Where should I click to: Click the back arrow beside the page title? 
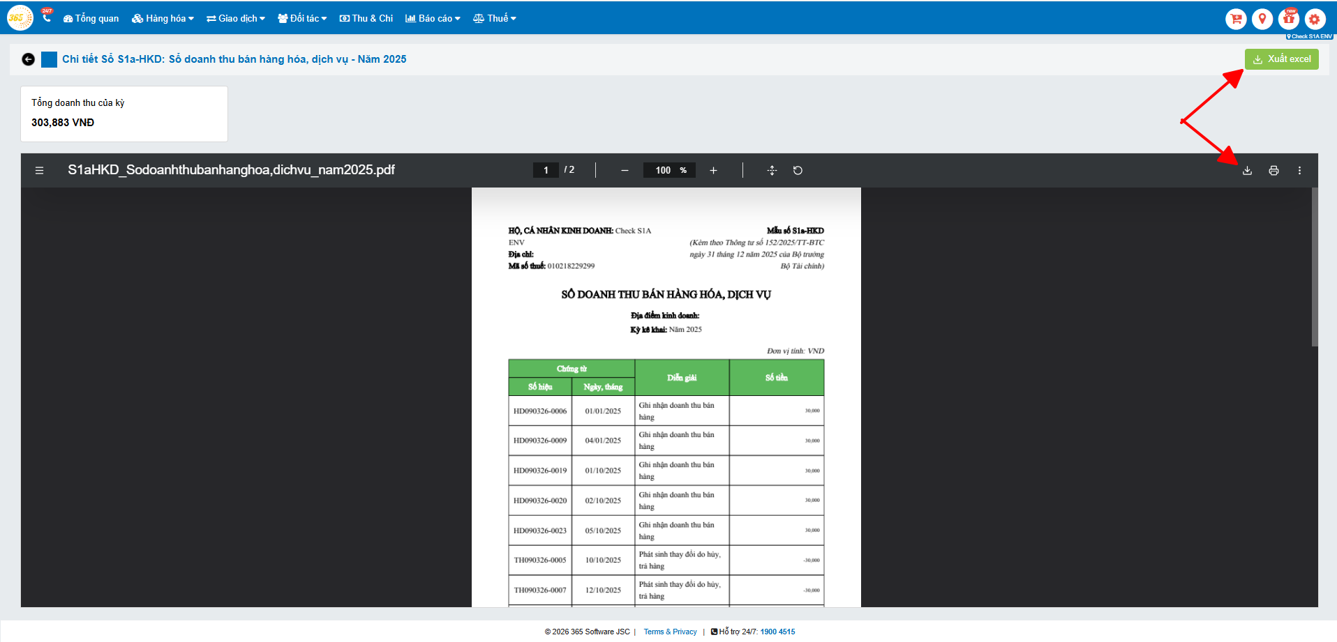click(28, 59)
